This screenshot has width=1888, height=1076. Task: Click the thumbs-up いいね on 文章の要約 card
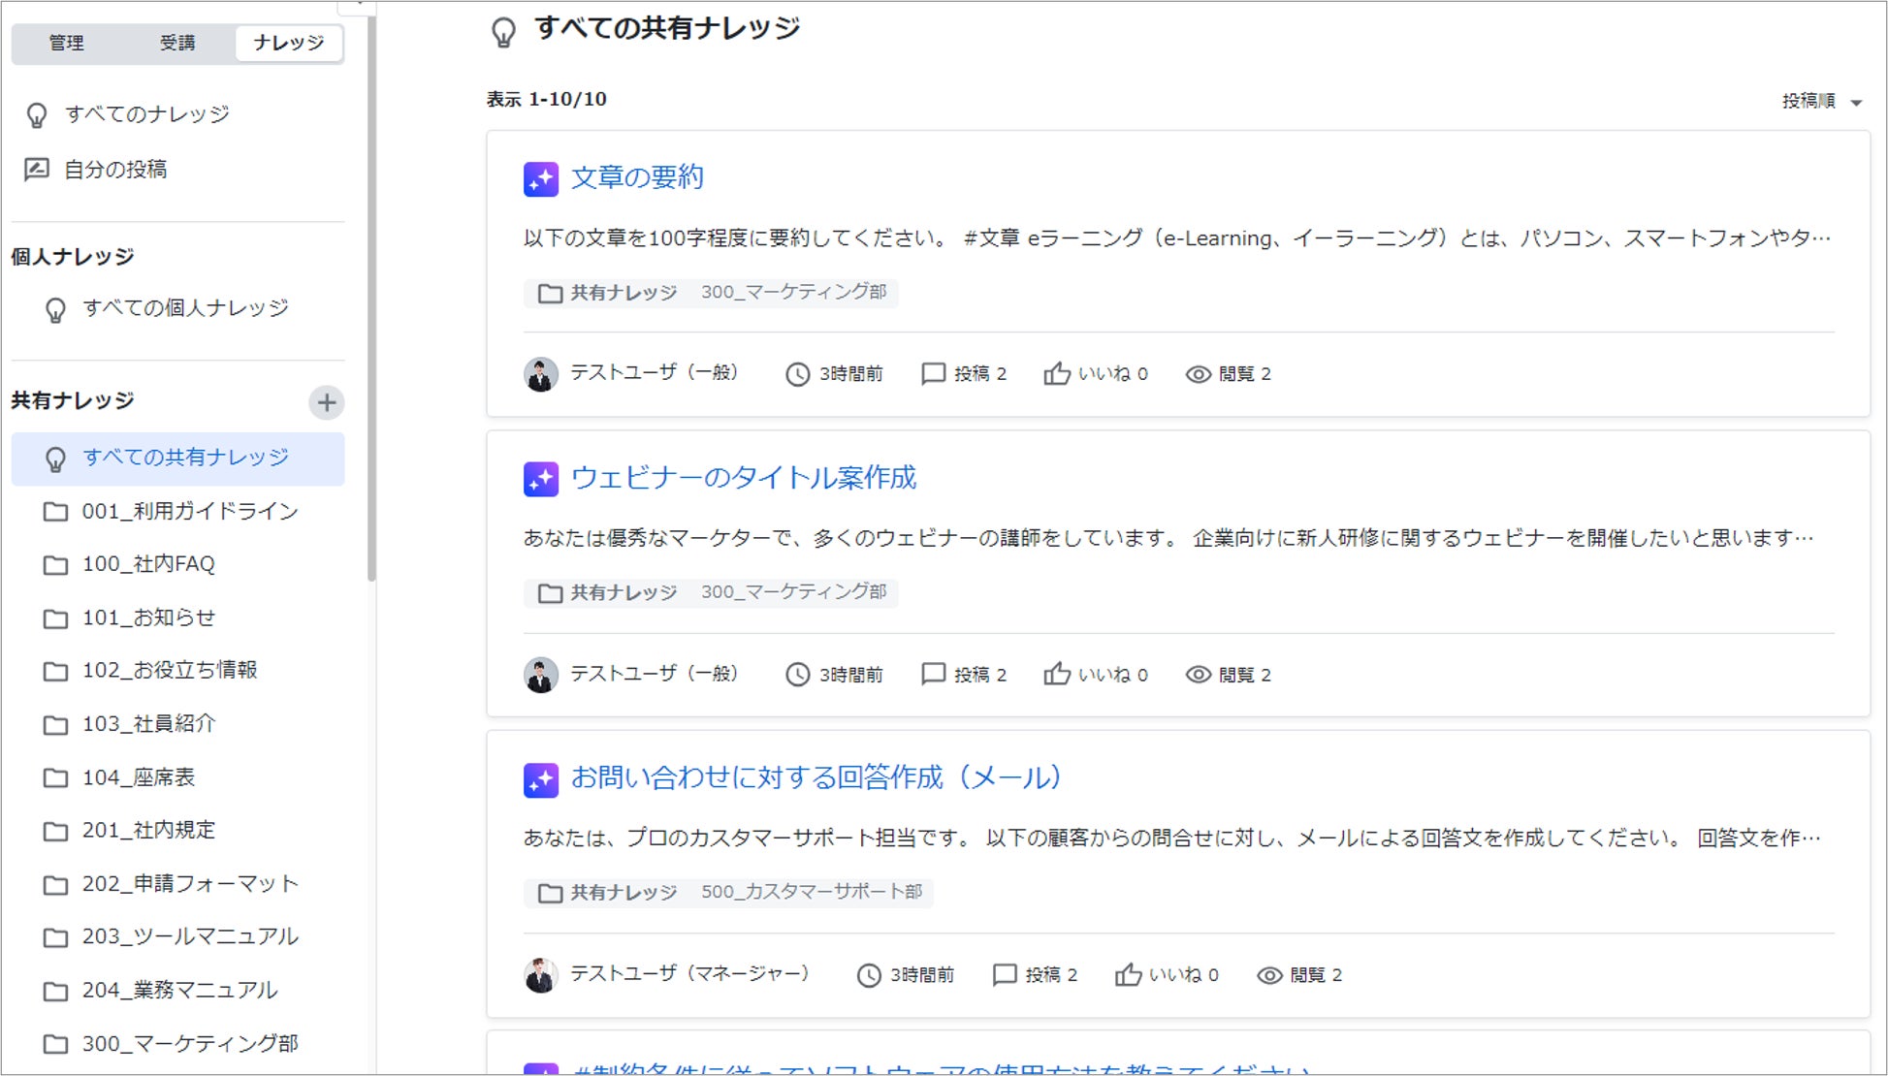[x=1057, y=374]
